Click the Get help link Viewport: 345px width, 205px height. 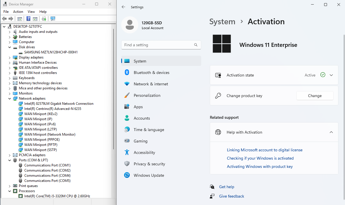[227, 187]
